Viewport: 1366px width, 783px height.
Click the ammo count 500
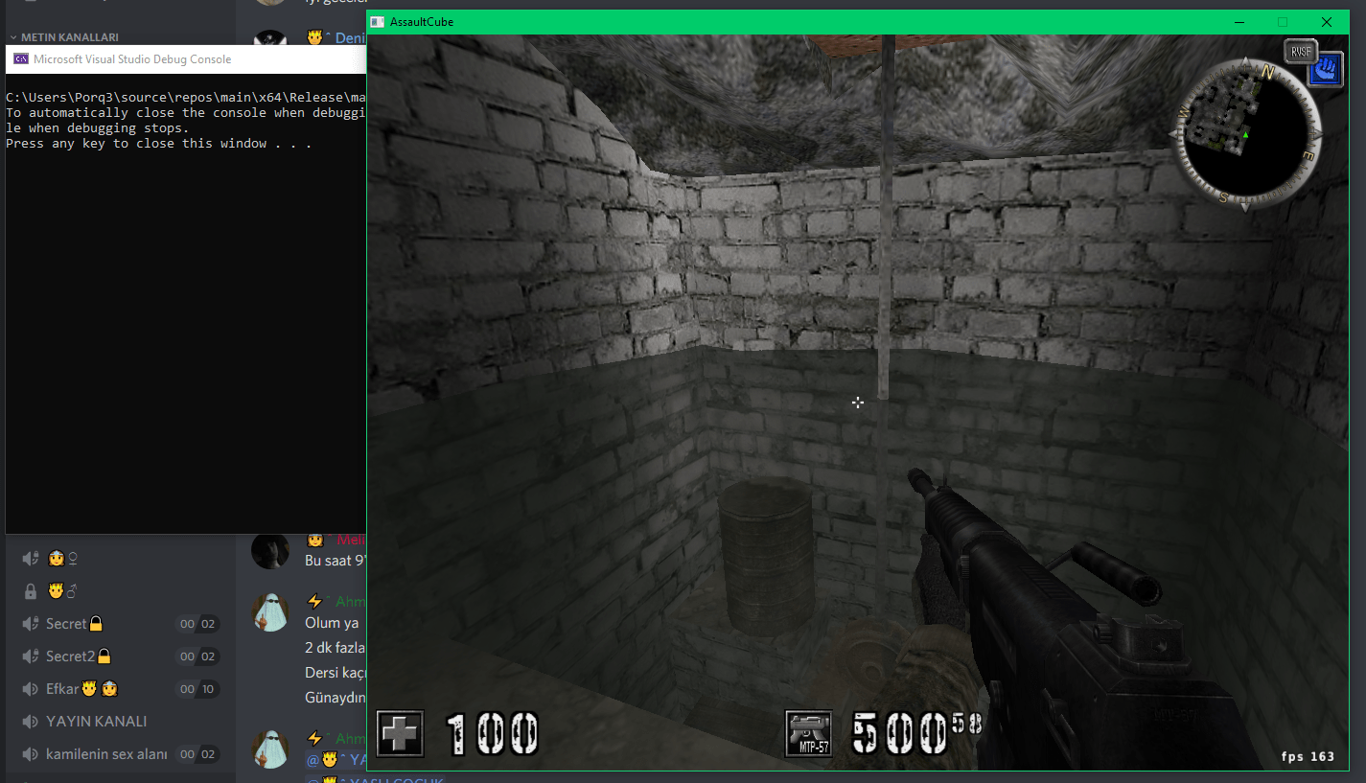(900, 734)
